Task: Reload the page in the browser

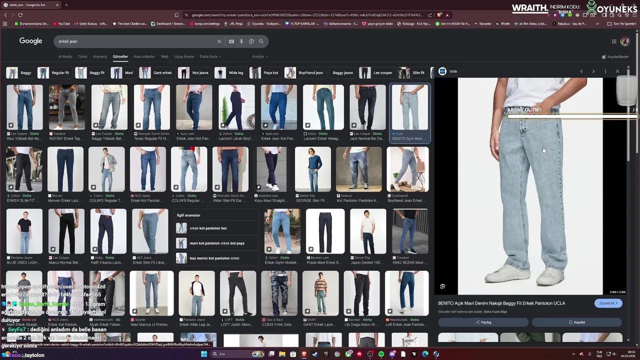Action: [20, 15]
